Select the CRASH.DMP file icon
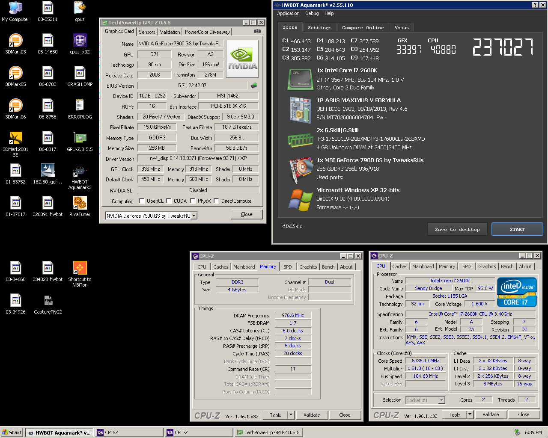This screenshot has width=548, height=438. click(80, 76)
